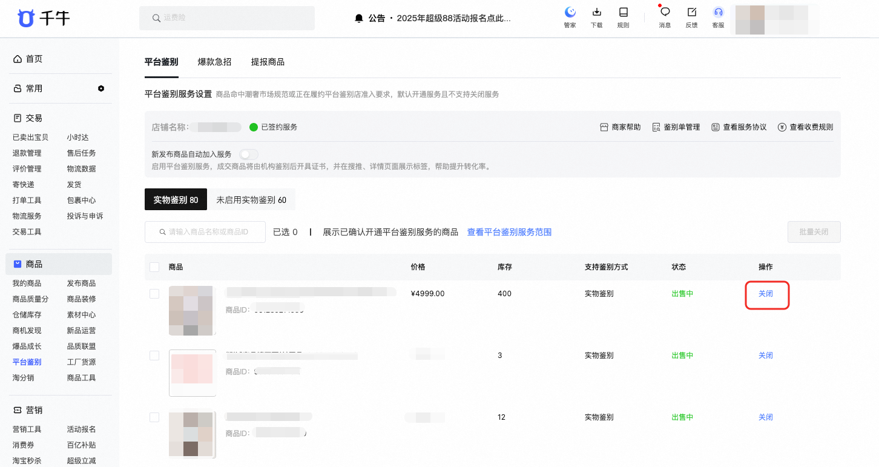Switch to the 爆款急招 tab
The width and height of the screenshot is (879, 467).
coord(214,62)
